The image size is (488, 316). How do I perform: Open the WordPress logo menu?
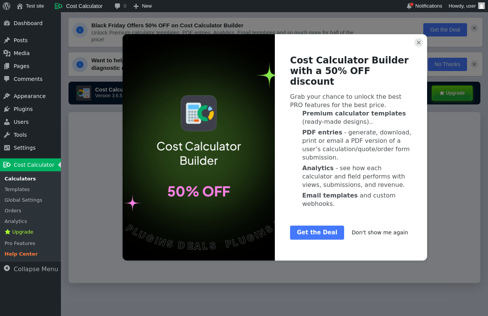[x=6, y=6]
